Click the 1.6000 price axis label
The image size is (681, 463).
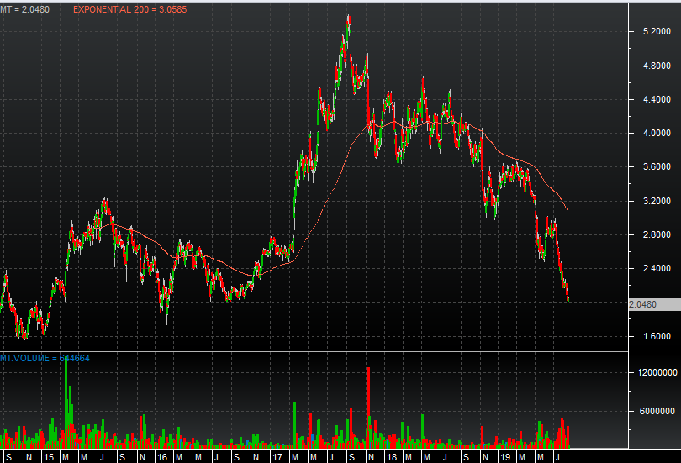click(x=657, y=336)
